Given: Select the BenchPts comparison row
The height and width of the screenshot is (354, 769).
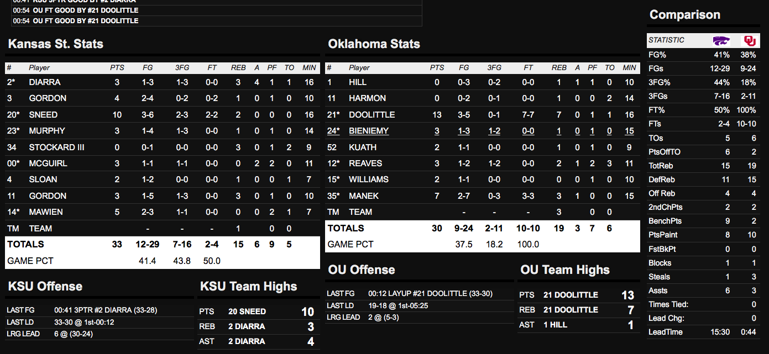Looking at the screenshot, I should pyautogui.click(x=704, y=221).
